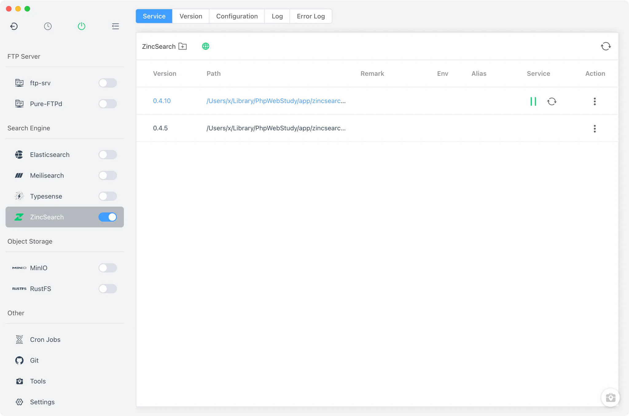Click the Pure-FTPd FTP icon
The width and height of the screenshot is (629, 416).
[x=19, y=104]
